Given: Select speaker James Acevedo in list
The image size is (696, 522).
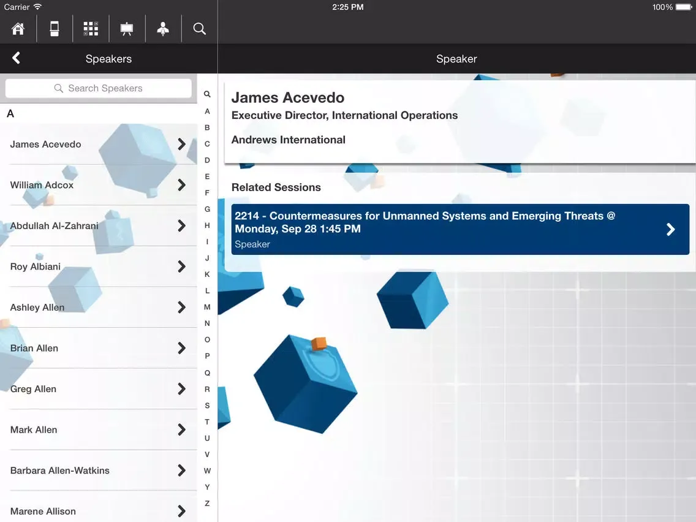Looking at the screenshot, I should tap(99, 144).
